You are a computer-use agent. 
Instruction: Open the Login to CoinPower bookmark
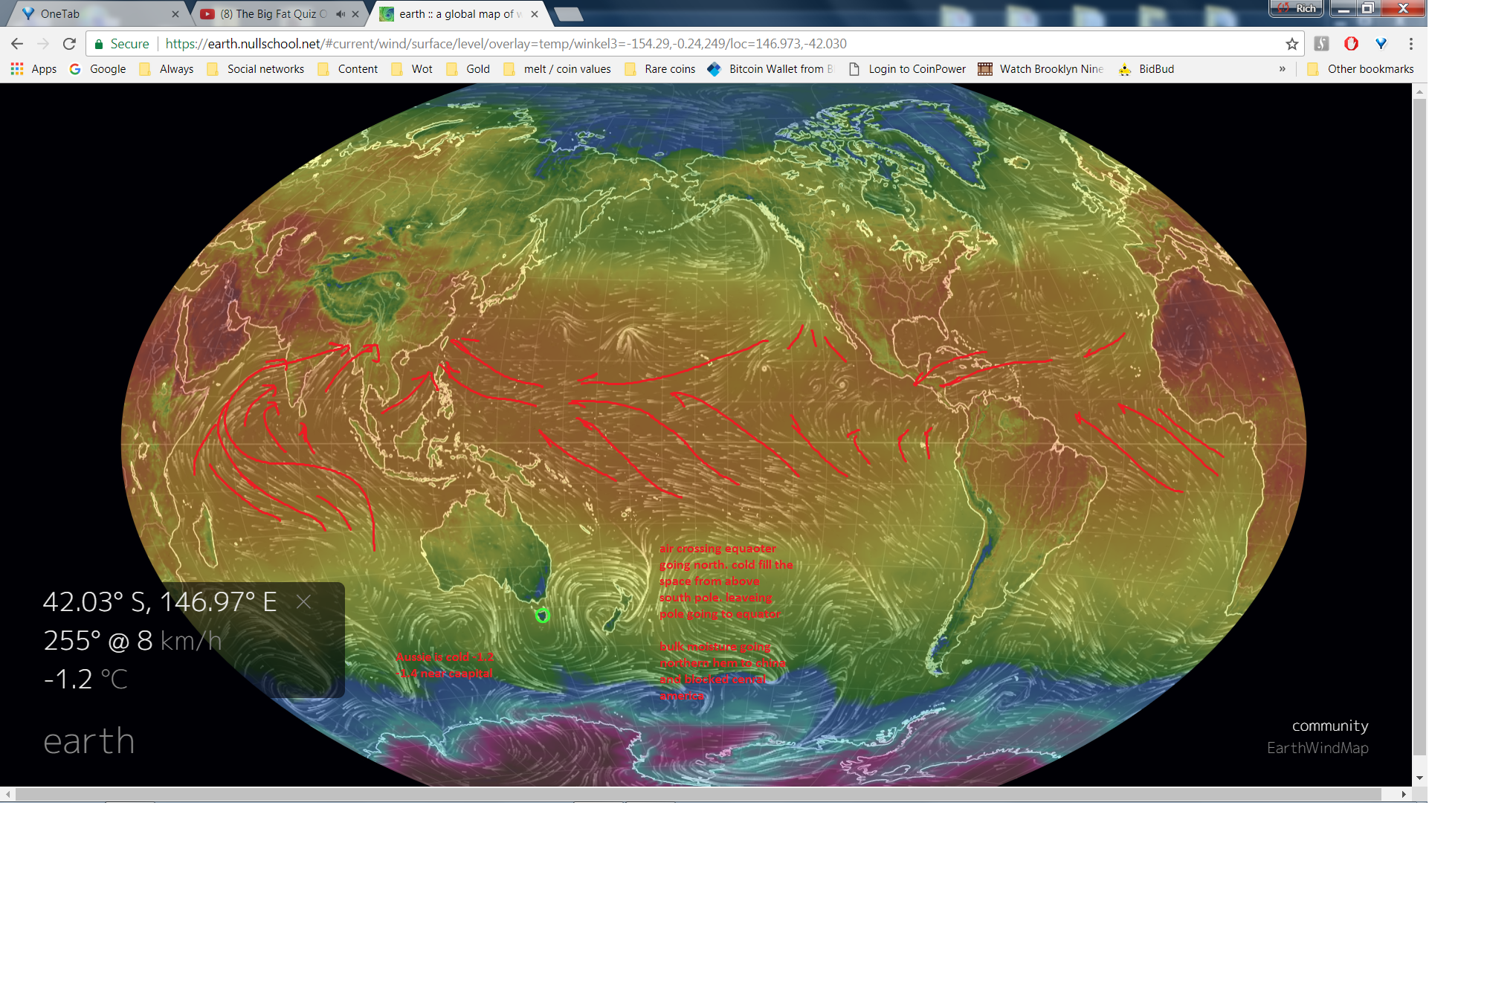pos(907,69)
